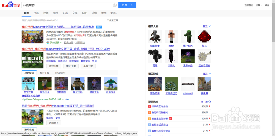Open the 红石 redstone image
Image resolution: width=275 pixels, height=136 pixels.
pyautogui.click(x=204, y=37)
